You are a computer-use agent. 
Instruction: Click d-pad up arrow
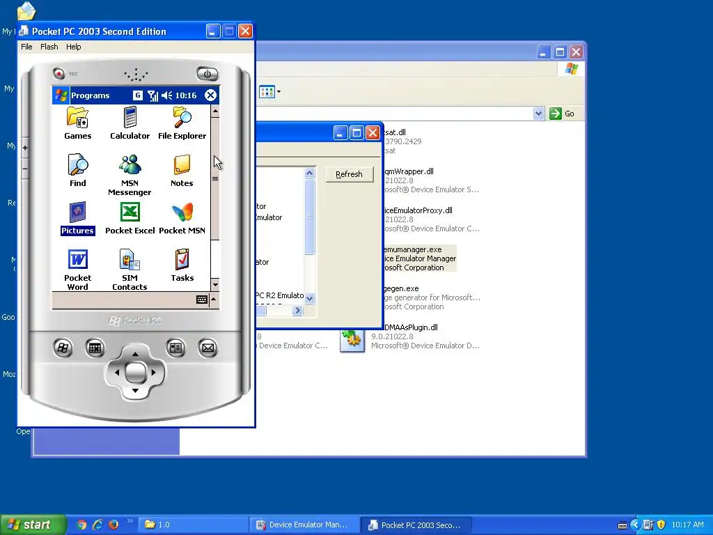point(135,355)
